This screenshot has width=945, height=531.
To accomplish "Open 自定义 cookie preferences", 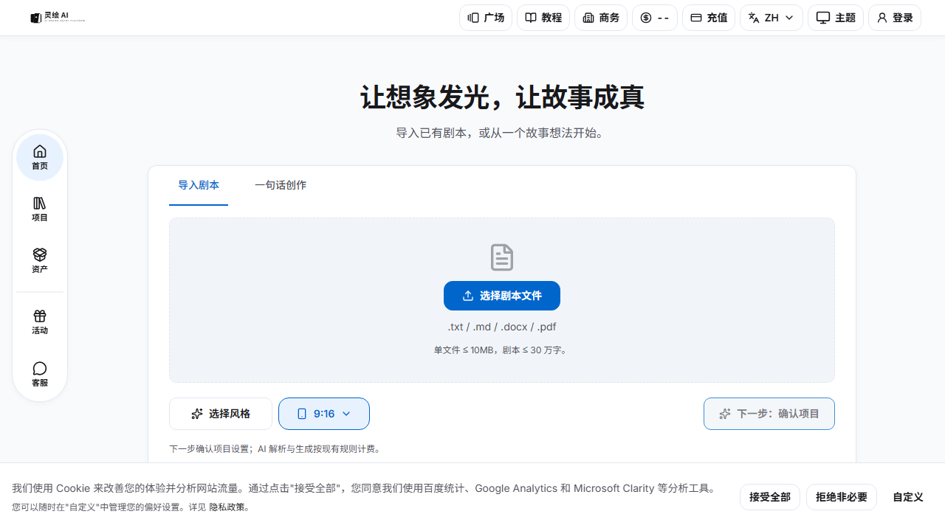I will coord(908,497).
